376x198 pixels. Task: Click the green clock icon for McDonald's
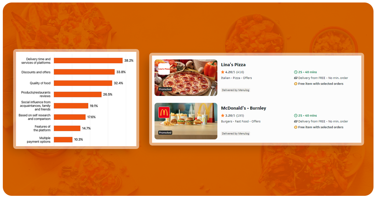[x=296, y=116]
